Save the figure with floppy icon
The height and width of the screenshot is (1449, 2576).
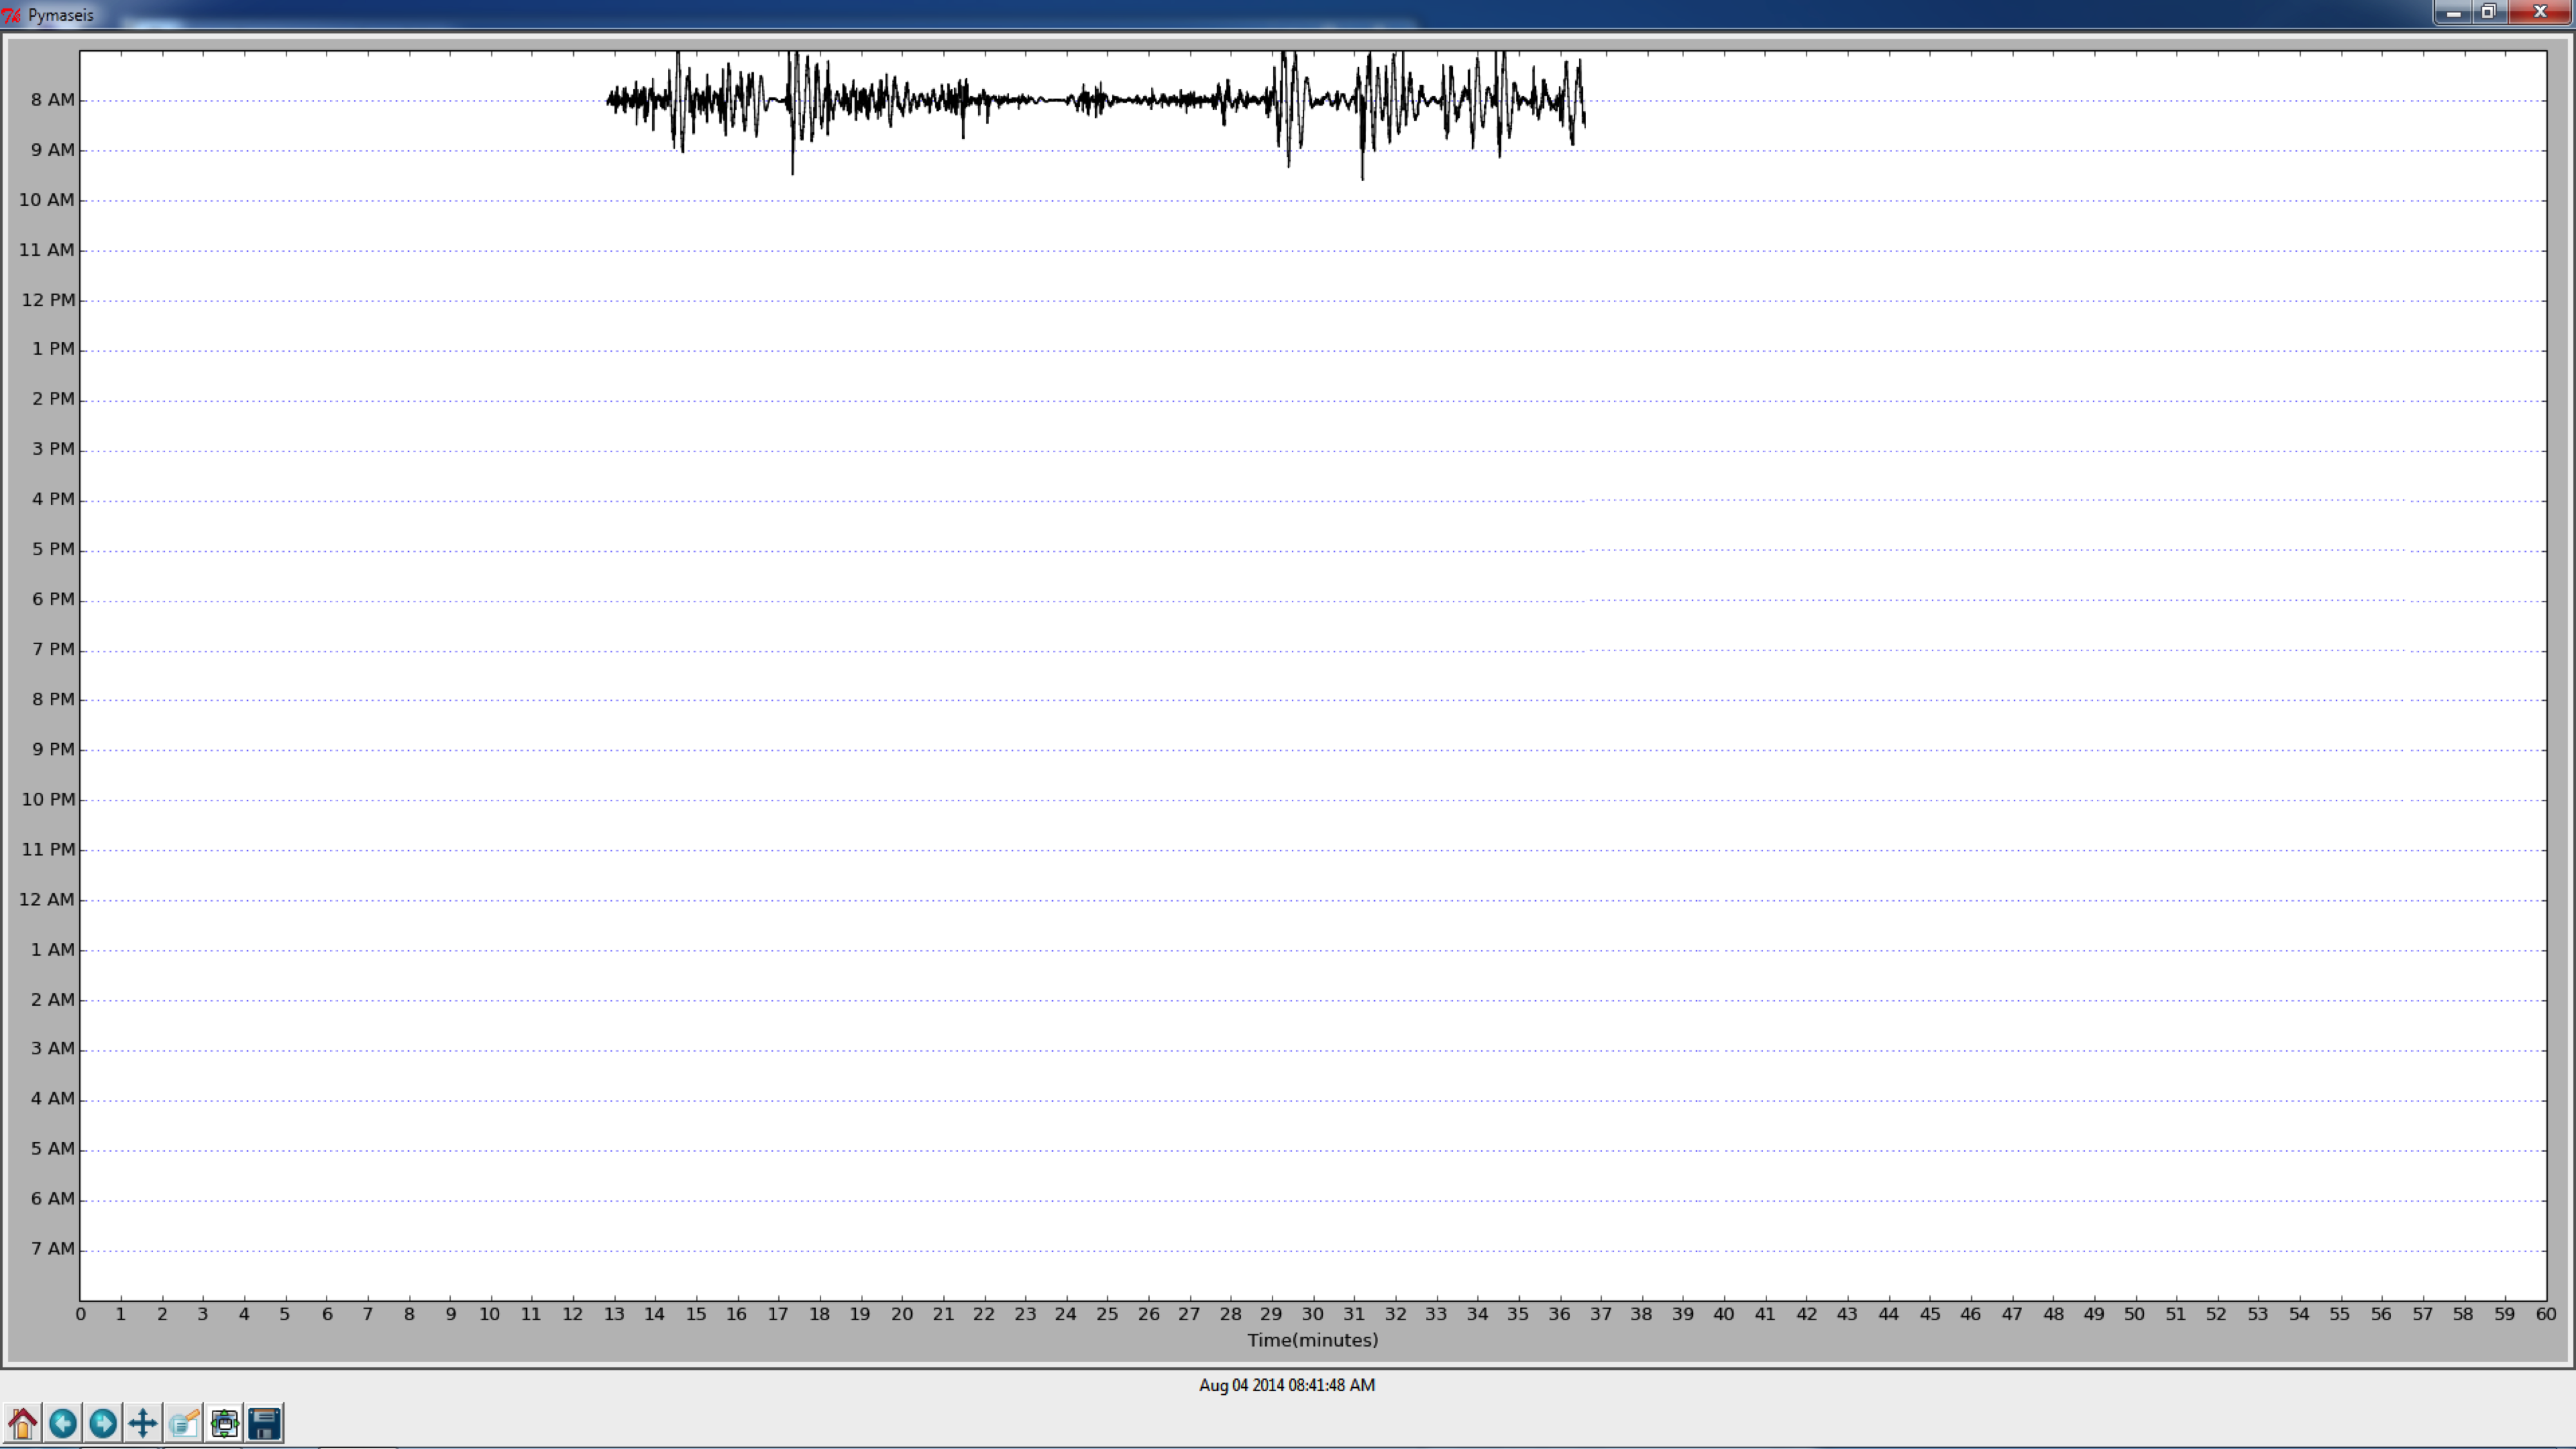[x=265, y=1423]
